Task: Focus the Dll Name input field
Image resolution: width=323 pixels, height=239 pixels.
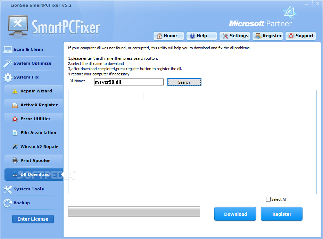Action: coord(129,82)
